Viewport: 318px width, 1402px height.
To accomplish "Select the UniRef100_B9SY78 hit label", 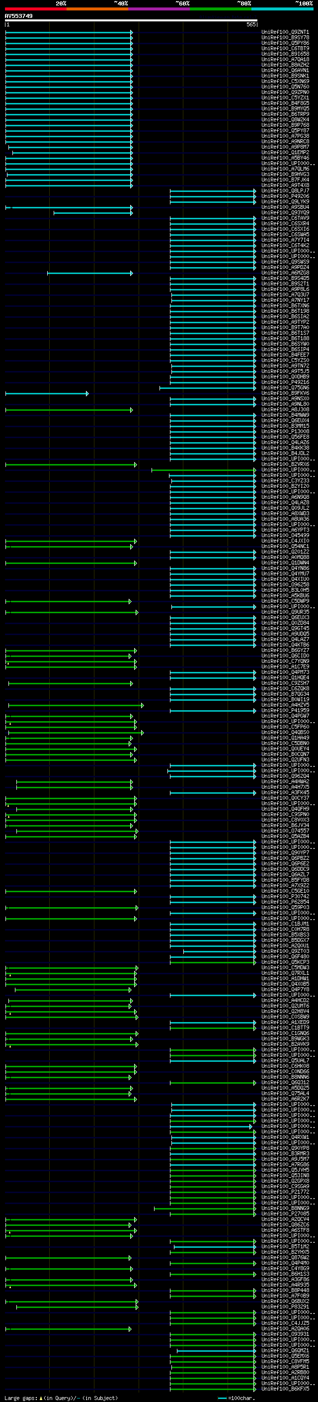I will 285,38.
